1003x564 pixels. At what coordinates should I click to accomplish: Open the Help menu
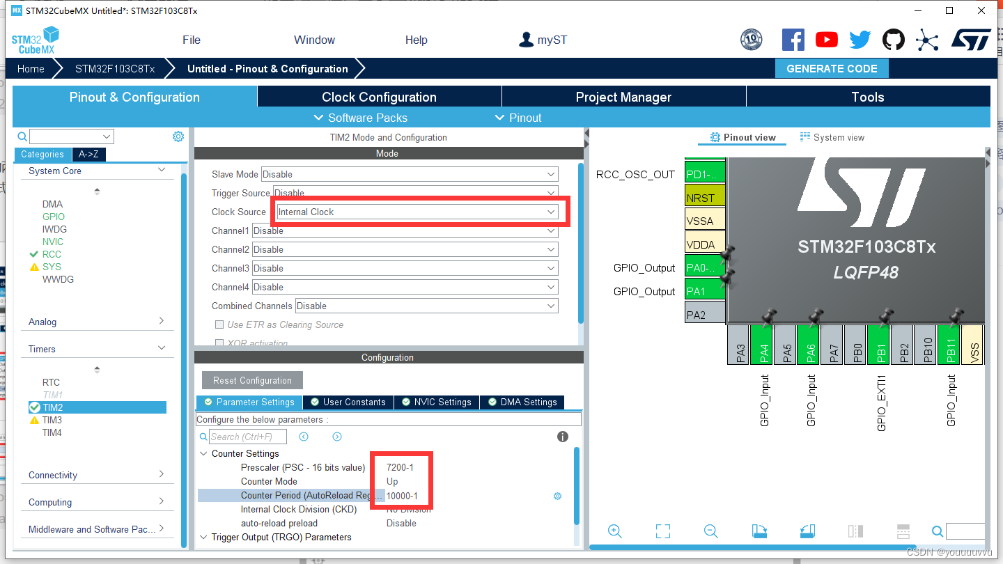click(416, 40)
